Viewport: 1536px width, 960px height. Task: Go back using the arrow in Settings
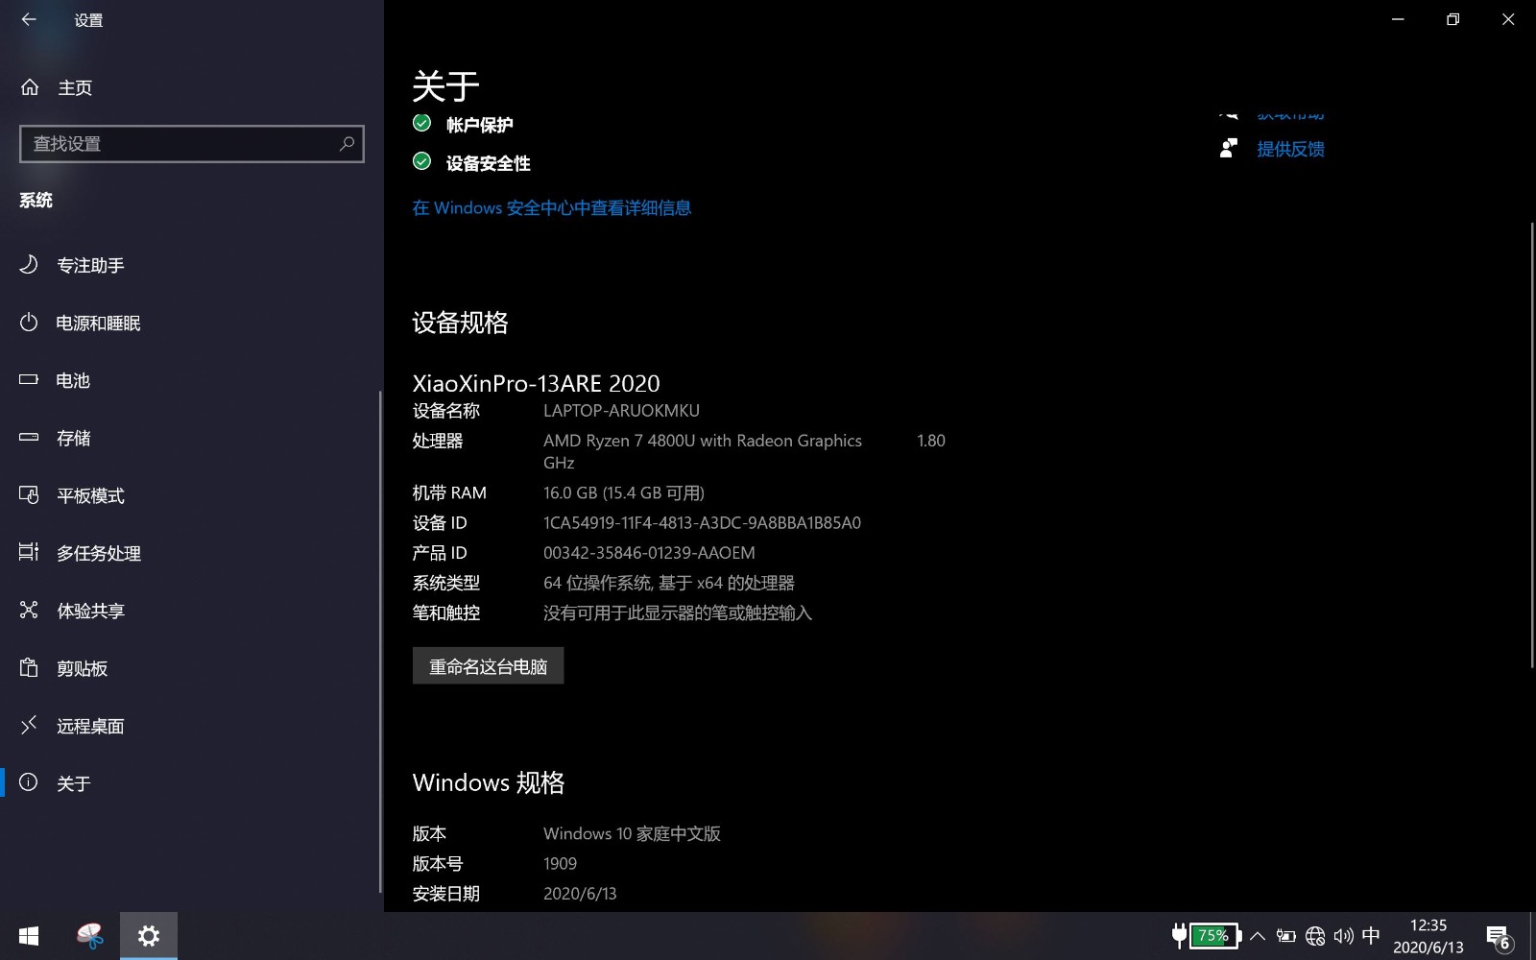[29, 19]
